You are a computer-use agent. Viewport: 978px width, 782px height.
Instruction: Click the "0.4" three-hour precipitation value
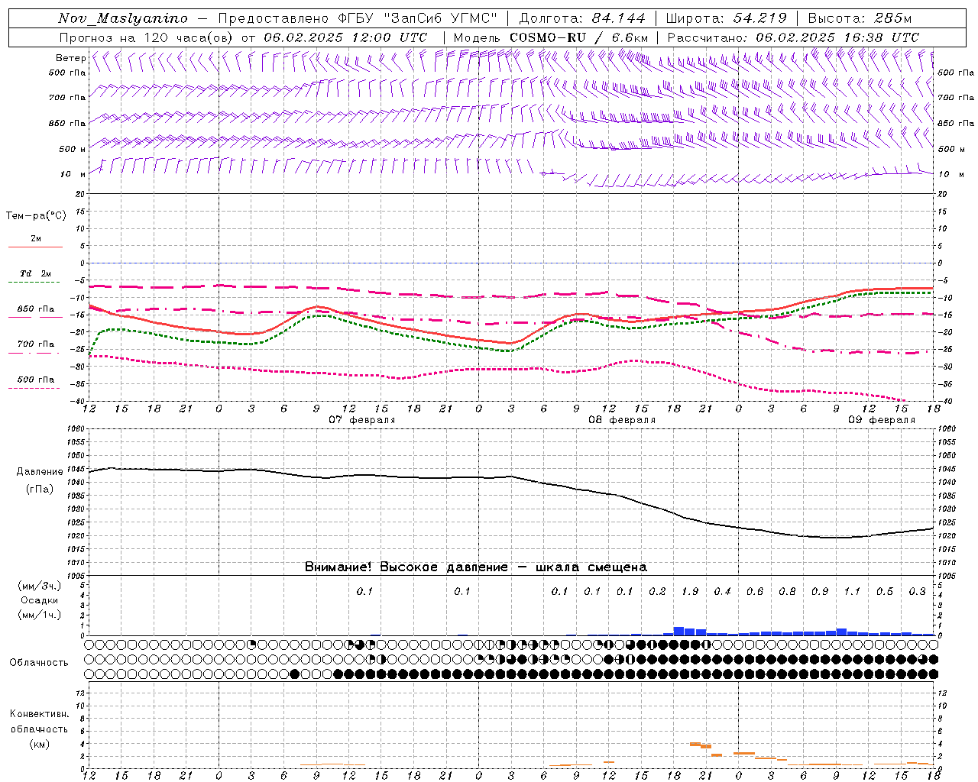722,591
